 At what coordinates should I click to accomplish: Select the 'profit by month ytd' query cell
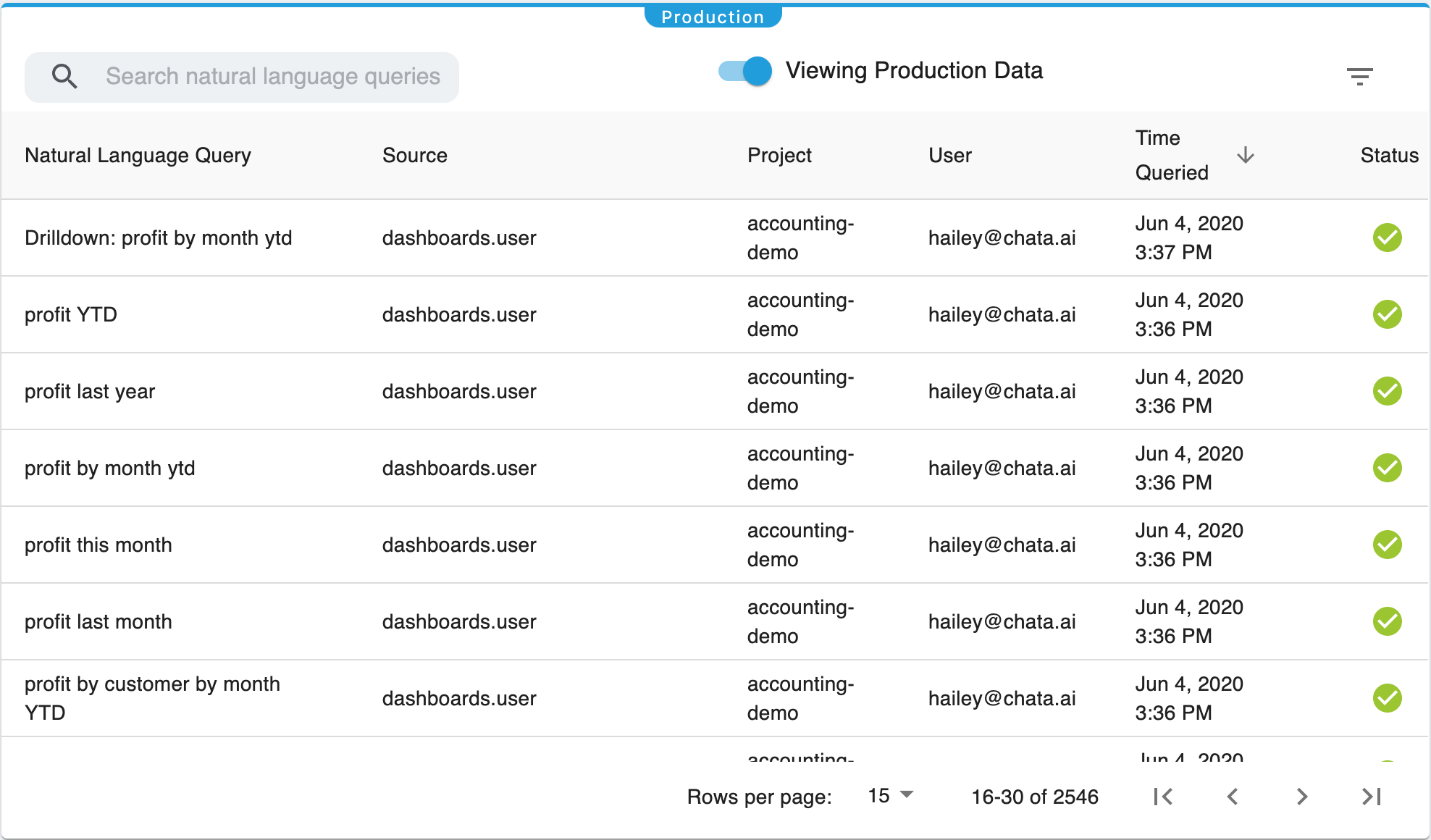110,468
